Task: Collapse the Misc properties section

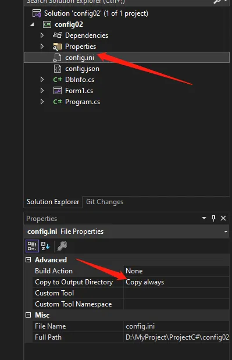Action: coord(28,315)
